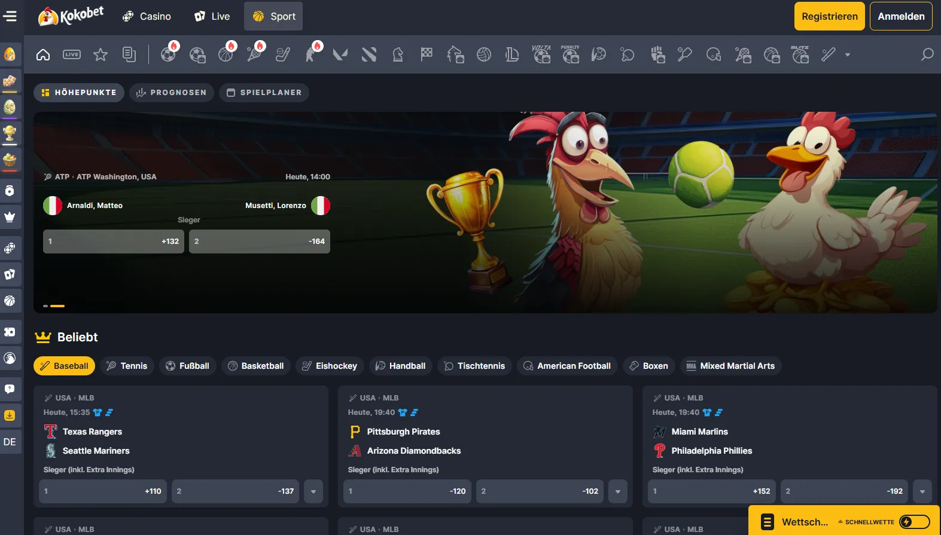Screen dimensions: 941x535
Task: Select the Counter-Strike shooter icon
Action: [312, 54]
